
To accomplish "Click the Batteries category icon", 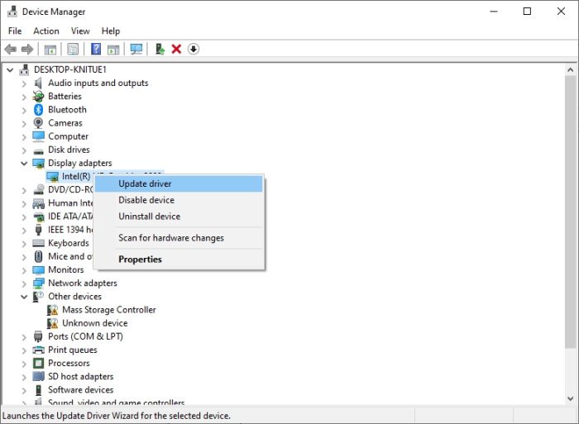I will pyautogui.click(x=38, y=97).
